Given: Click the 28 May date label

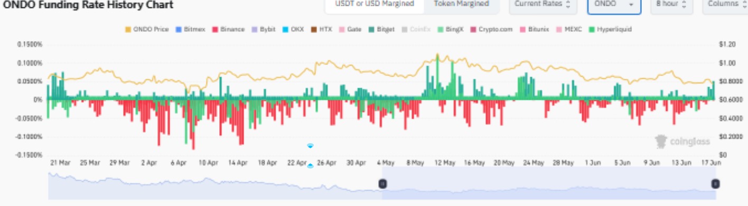Looking at the screenshot, I should (x=563, y=163).
